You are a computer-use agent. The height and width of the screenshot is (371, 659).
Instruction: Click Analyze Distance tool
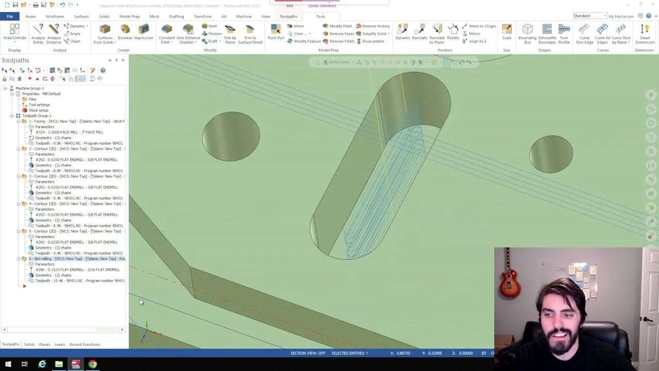54,33
